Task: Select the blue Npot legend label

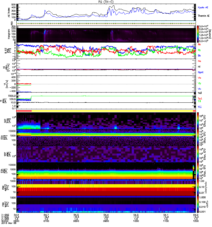Action: pyautogui.click(x=200, y=72)
